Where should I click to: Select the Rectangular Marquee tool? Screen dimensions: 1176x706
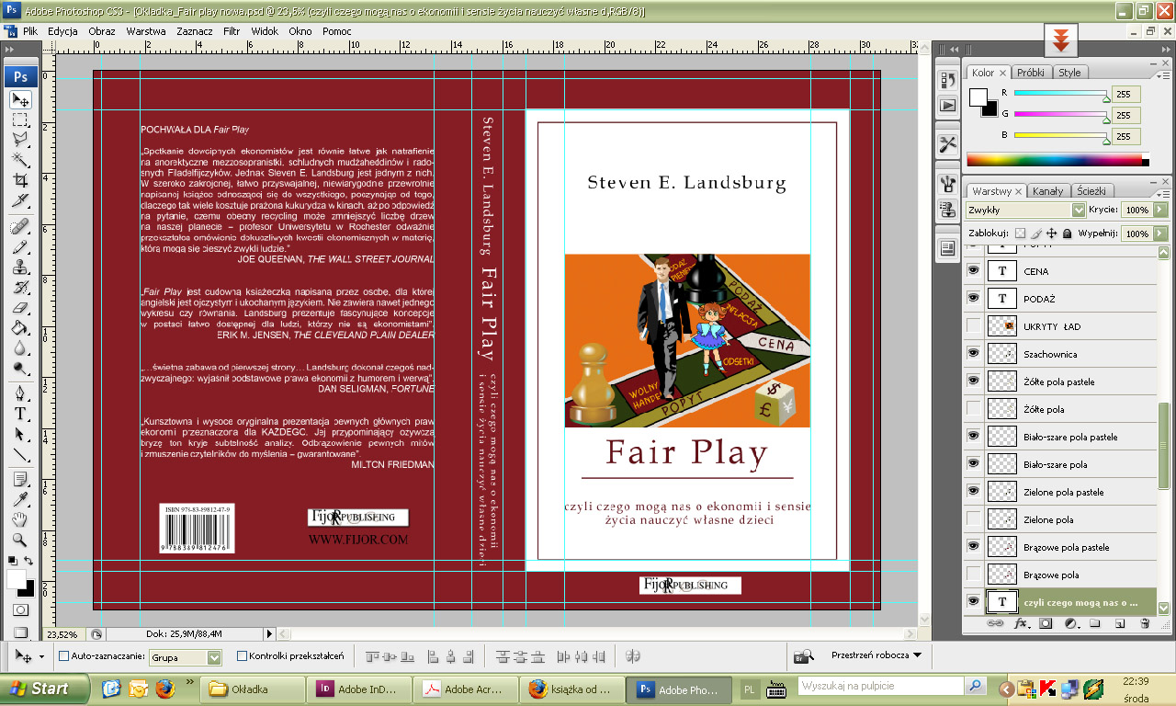pyautogui.click(x=20, y=120)
